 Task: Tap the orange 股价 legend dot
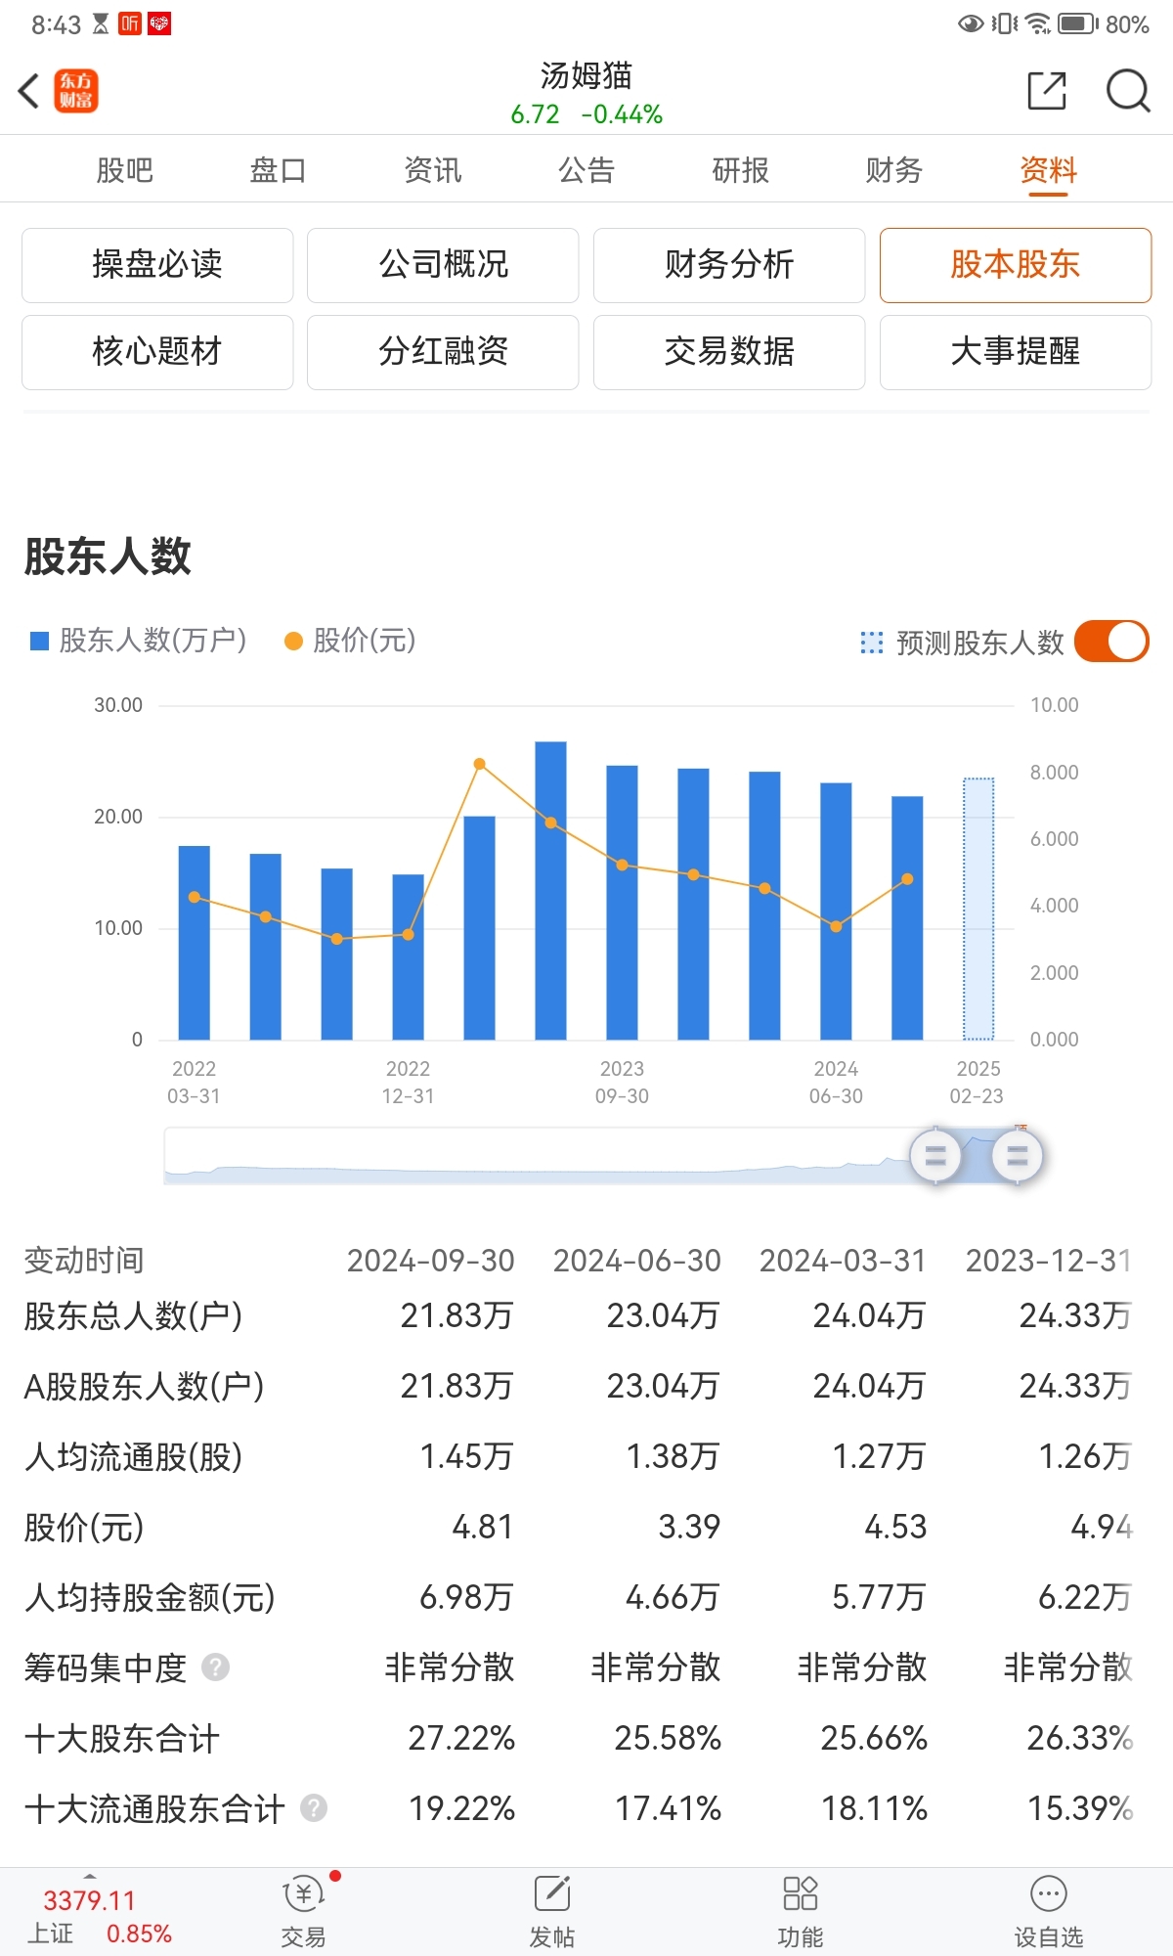click(293, 641)
